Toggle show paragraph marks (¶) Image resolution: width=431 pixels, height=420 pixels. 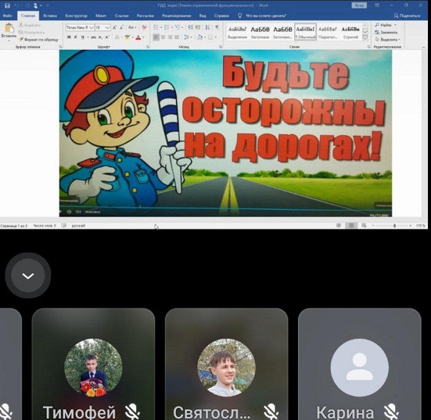[x=217, y=28]
